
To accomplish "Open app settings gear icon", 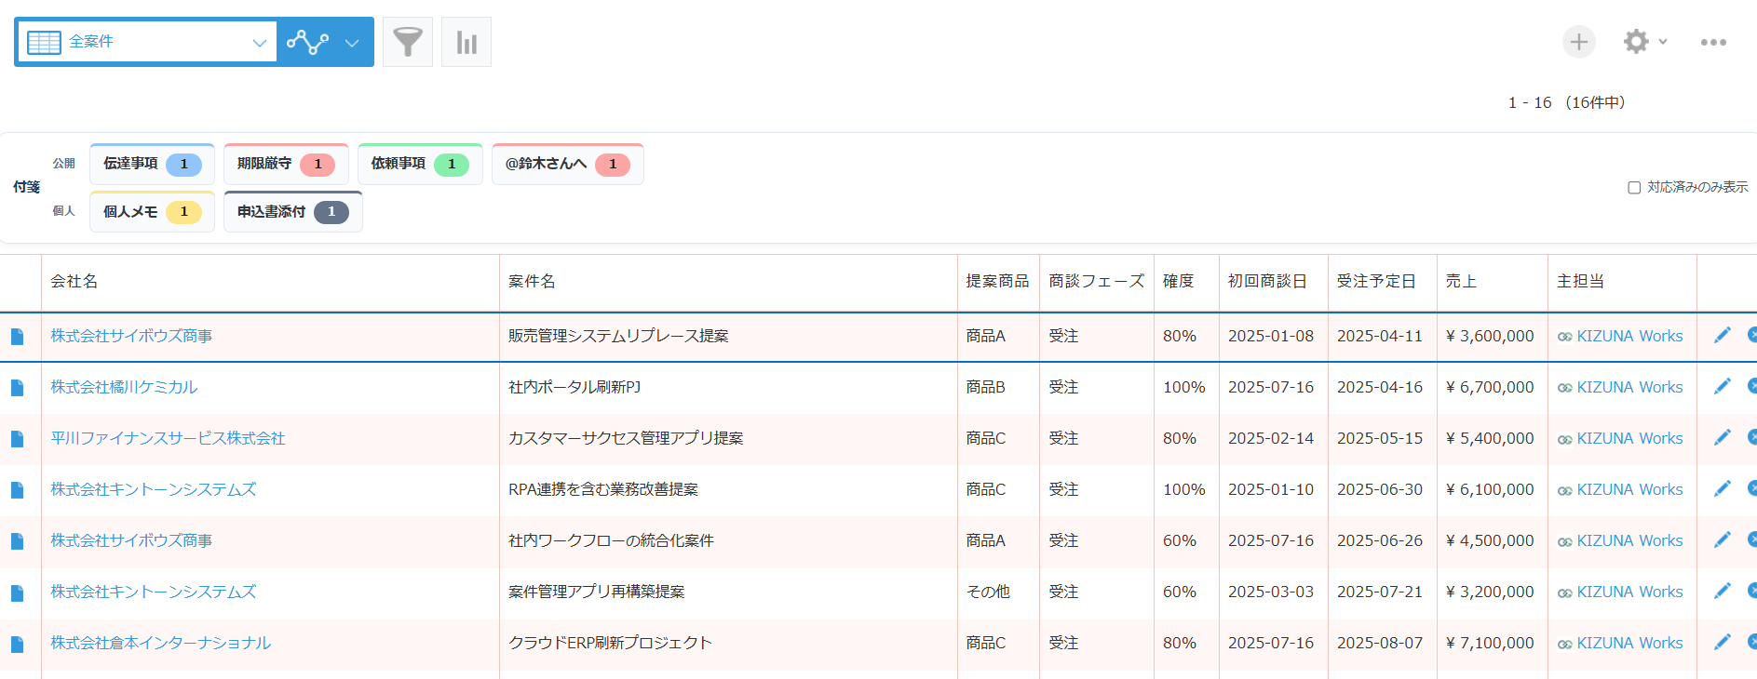I will click(x=1636, y=42).
